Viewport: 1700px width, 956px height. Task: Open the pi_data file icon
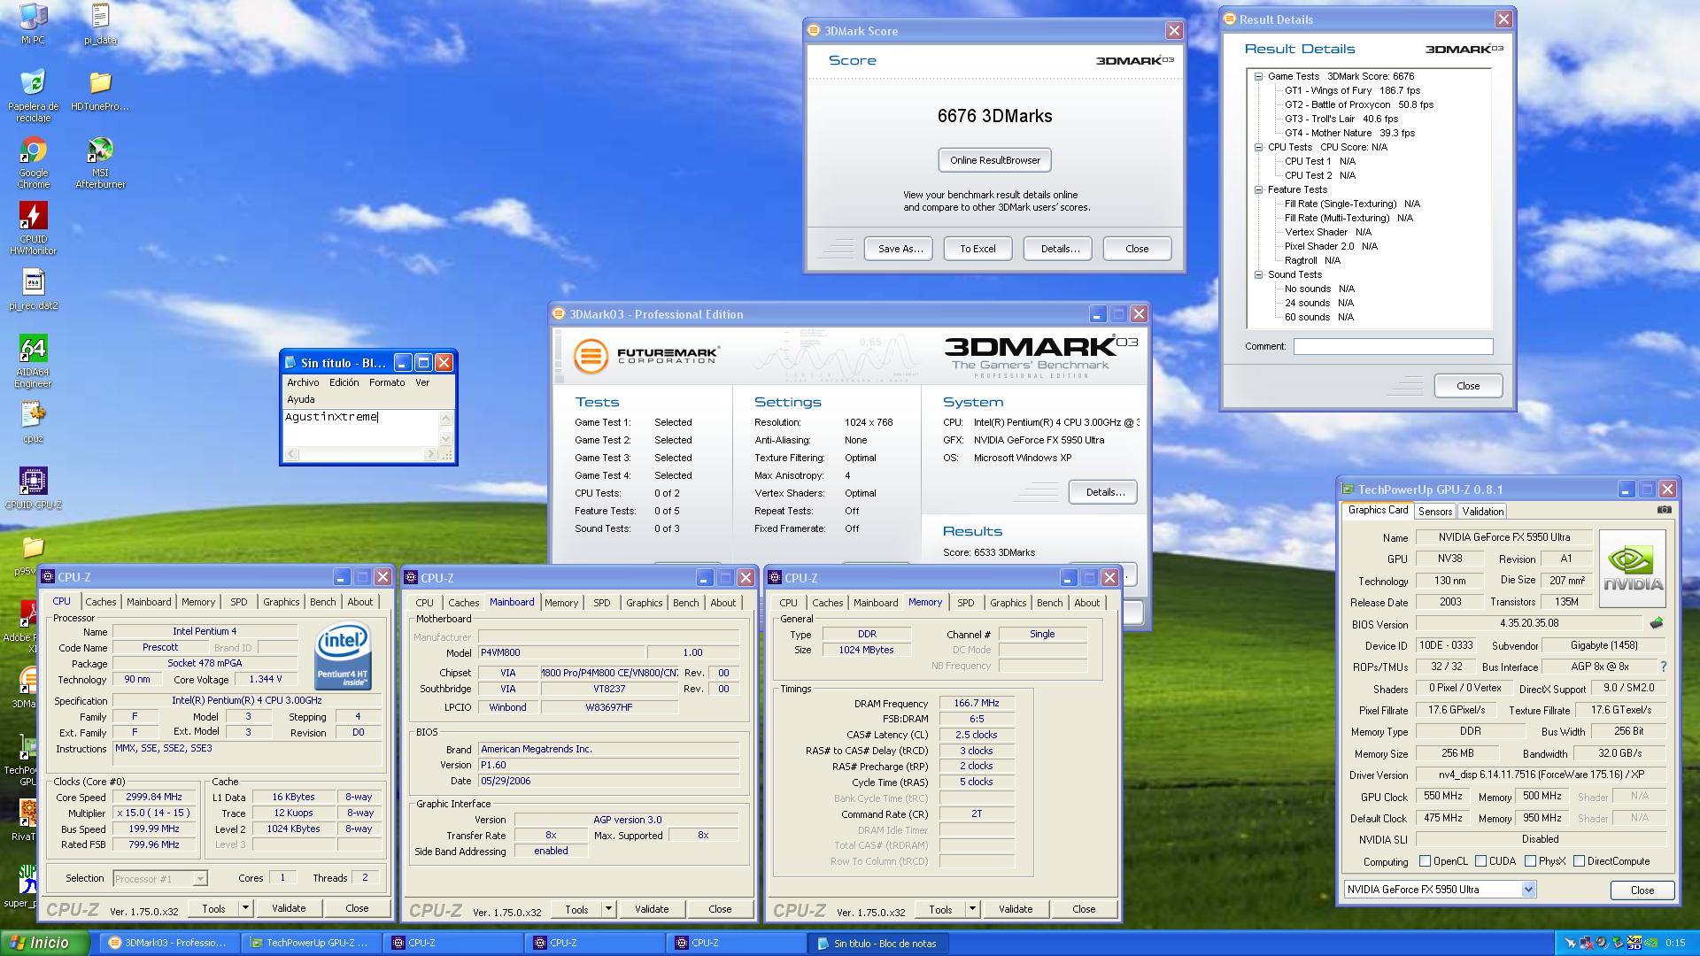(100, 23)
